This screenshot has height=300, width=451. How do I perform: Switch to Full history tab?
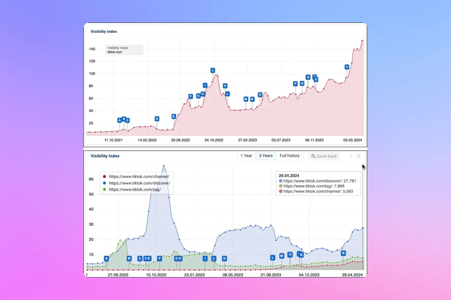point(289,156)
